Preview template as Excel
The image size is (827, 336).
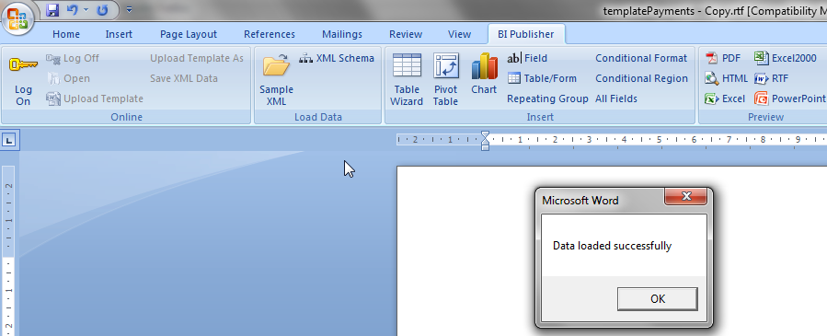click(x=725, y=98)
